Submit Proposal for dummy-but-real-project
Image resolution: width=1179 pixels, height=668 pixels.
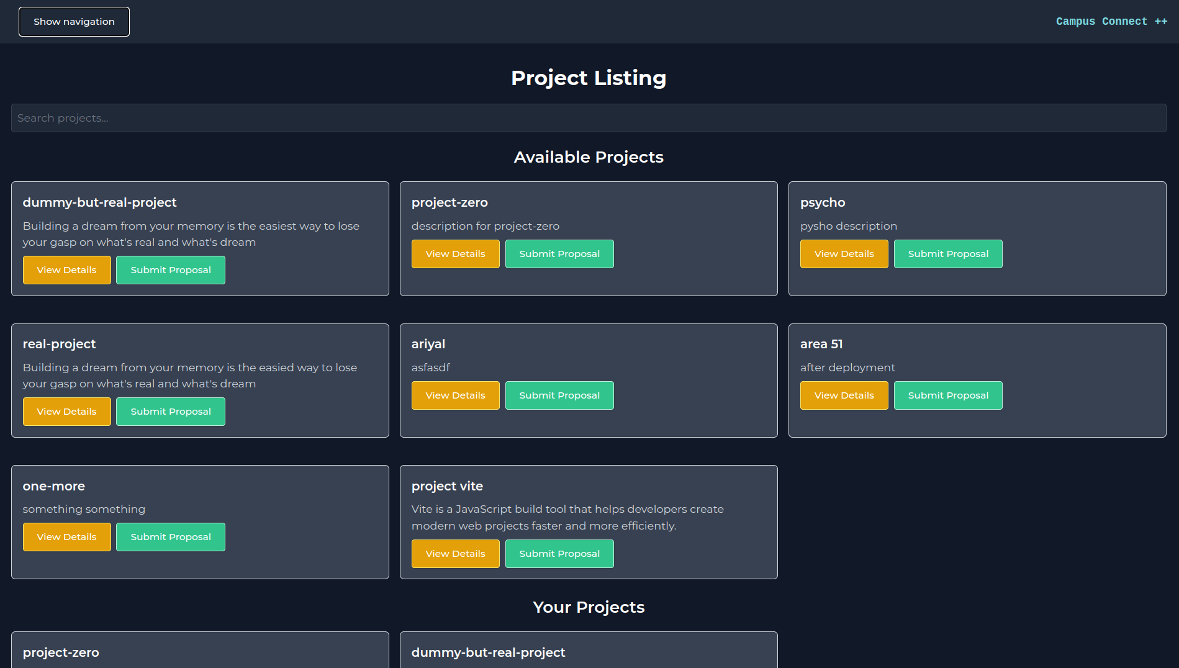coord(171,270)
